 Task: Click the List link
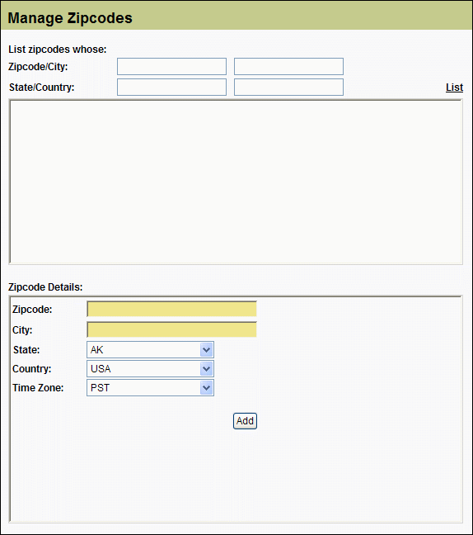(454, 88)
